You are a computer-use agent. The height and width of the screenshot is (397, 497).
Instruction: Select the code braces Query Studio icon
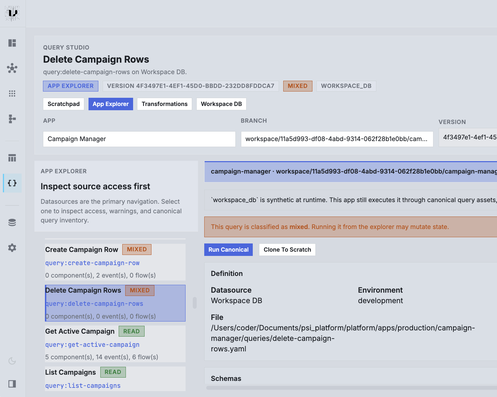pos(12,183)
